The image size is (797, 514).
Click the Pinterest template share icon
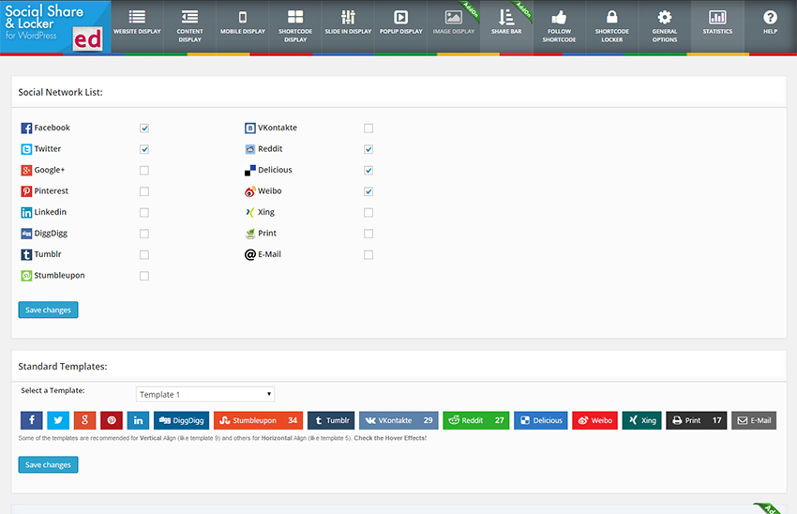coord(112,420)
